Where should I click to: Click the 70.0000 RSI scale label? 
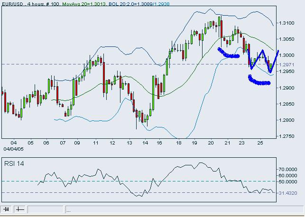[x=288, y=170]
